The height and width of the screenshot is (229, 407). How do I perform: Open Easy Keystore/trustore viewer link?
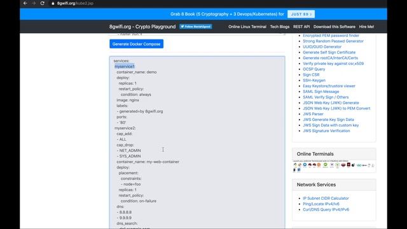(329, 86)
